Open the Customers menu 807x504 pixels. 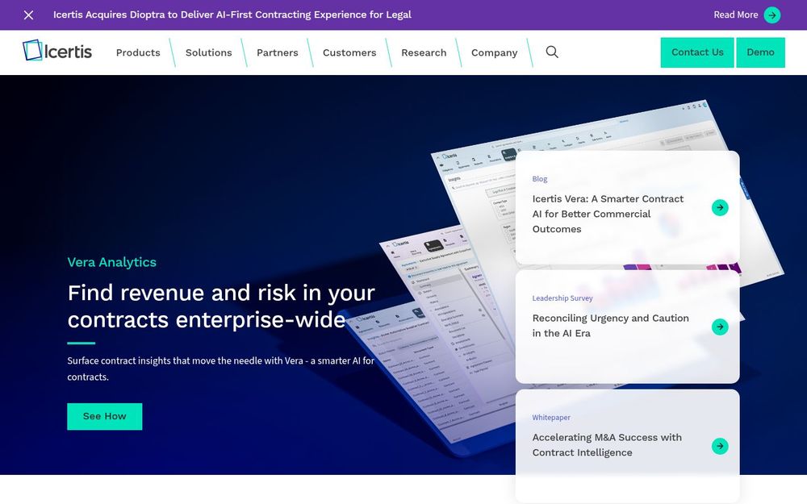point(349,52)
